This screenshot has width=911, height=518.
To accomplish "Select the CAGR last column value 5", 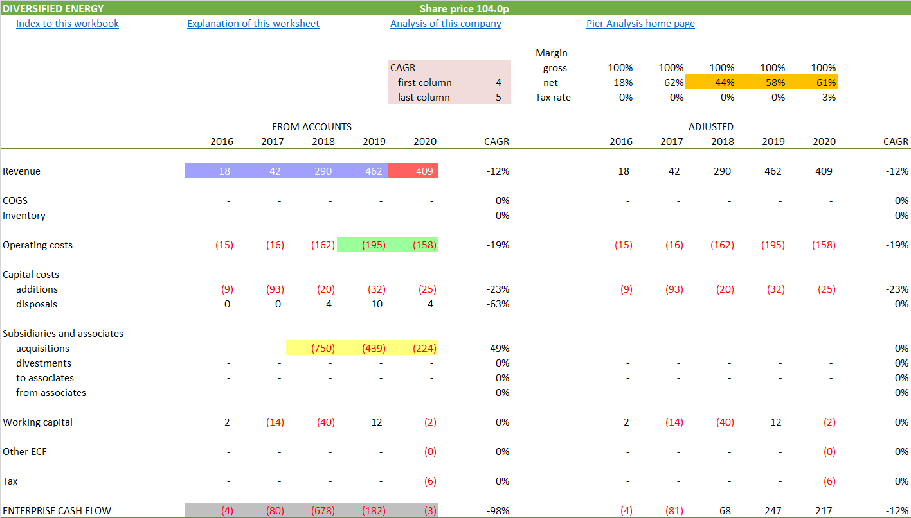I will coord(498,98).
